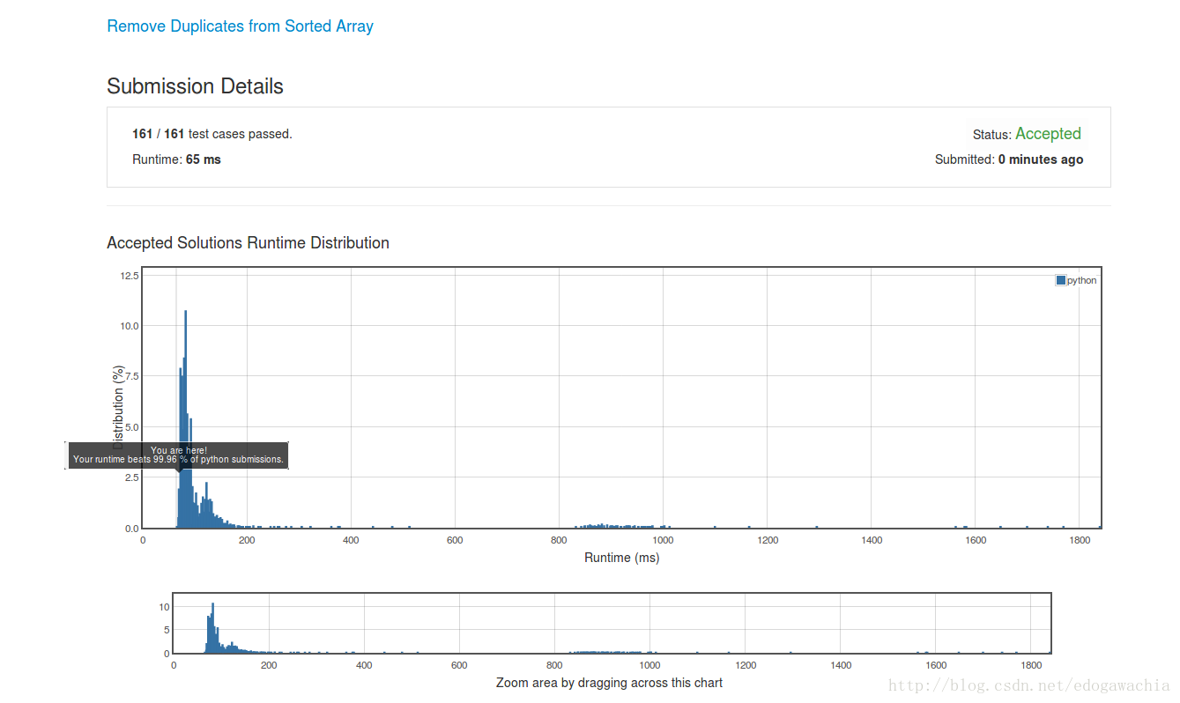Image resolution: width=1180 pixels, height=703 pixels.
Task: Click the bar cluster near 900 ms in main chart
Action: (612, 525)
